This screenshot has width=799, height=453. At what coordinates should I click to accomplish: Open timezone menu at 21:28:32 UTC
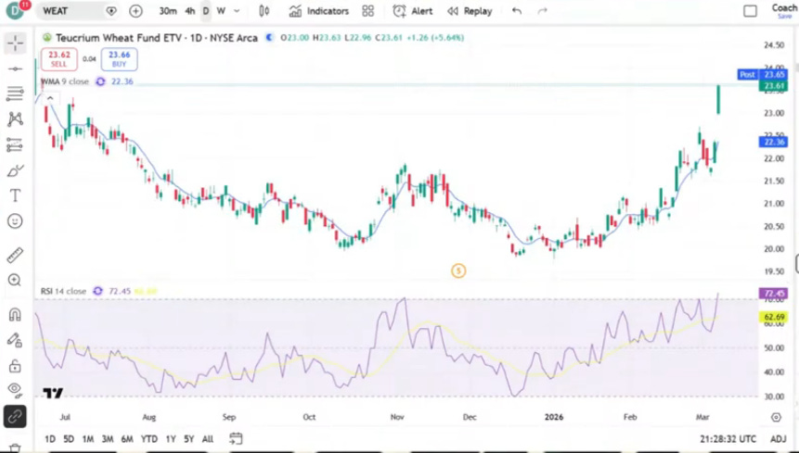point(728,439)
